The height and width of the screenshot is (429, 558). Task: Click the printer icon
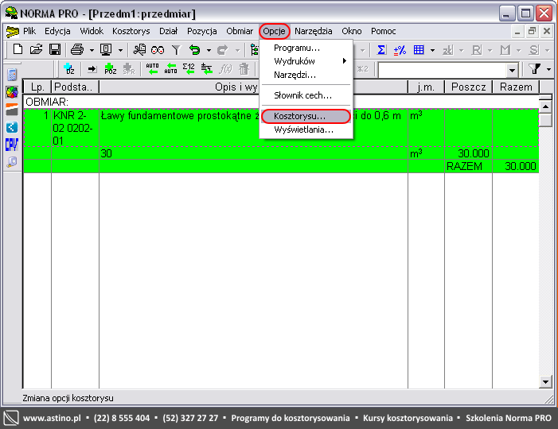point(77,49)
